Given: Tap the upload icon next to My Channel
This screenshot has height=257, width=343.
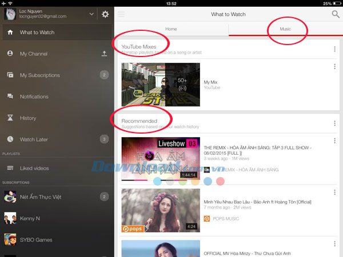Looking at the screenshot, I should [105, 54].
